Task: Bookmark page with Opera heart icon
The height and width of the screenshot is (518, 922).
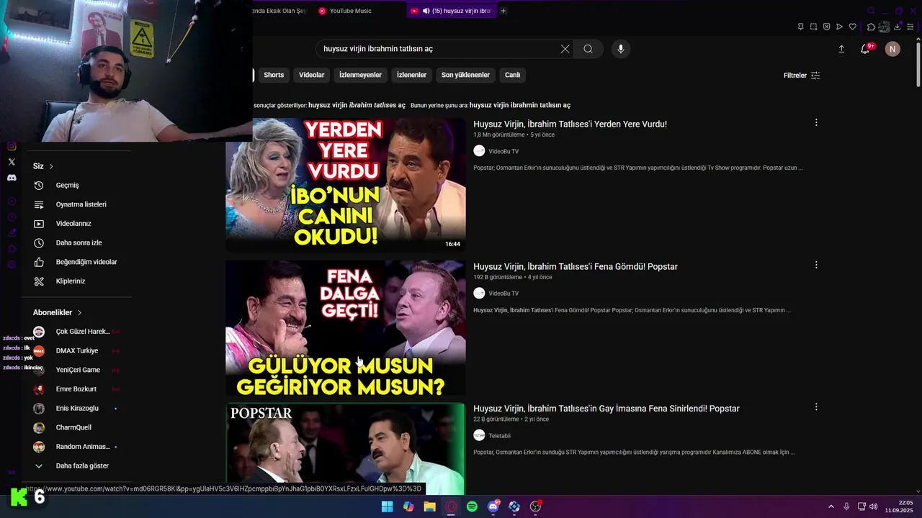Action: click(x=852, y=27)
